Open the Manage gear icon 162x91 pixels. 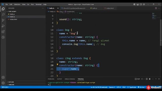pyautogui.click(x=3, y=83)
